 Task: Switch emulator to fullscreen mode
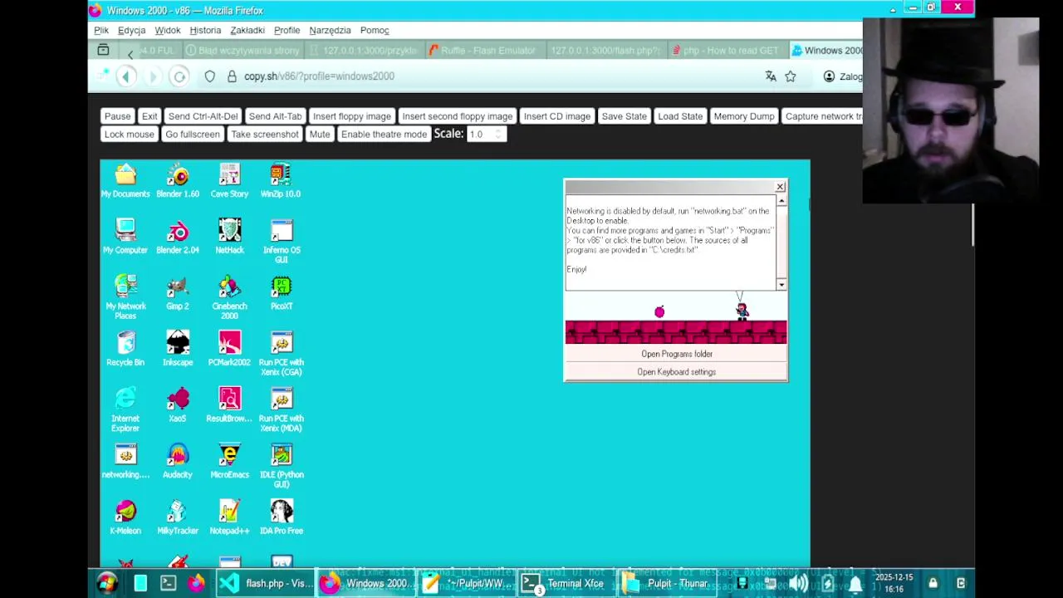click(192, 135)
